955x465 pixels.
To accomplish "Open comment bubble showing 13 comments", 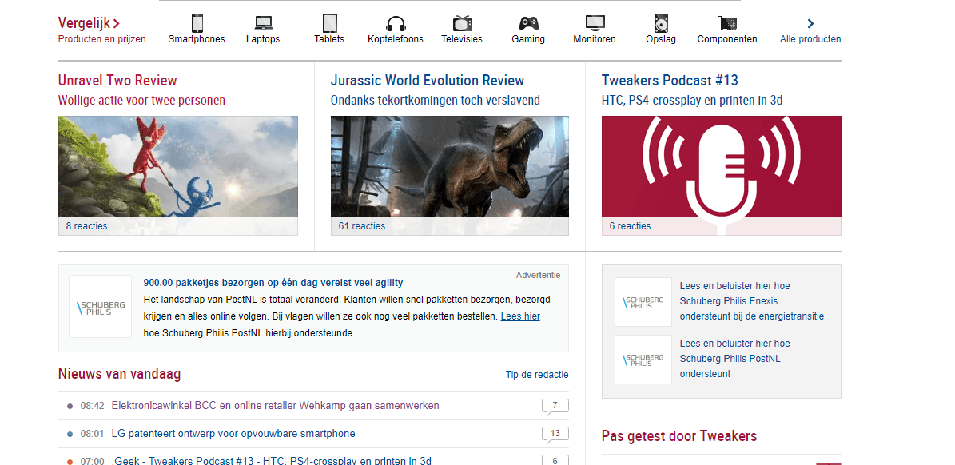I will click(555, 434).
